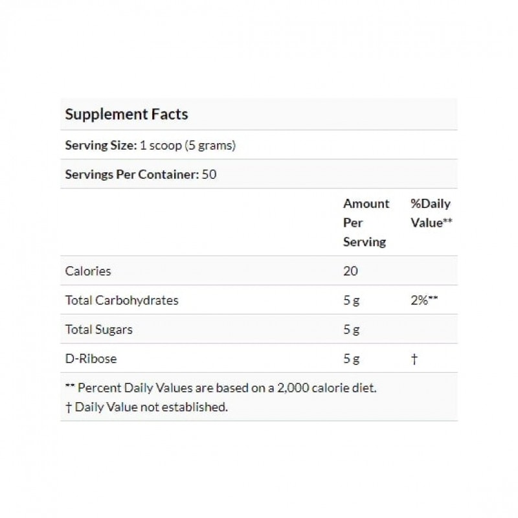Click the 5 g amount for Total Sugars
The width and height of the screenshot is (518, 518).
[352, 330]
